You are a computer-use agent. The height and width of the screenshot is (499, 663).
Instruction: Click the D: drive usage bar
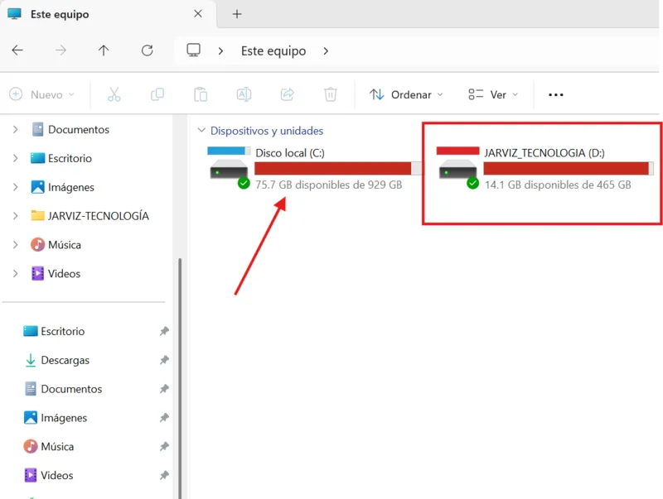pos(569,168)
